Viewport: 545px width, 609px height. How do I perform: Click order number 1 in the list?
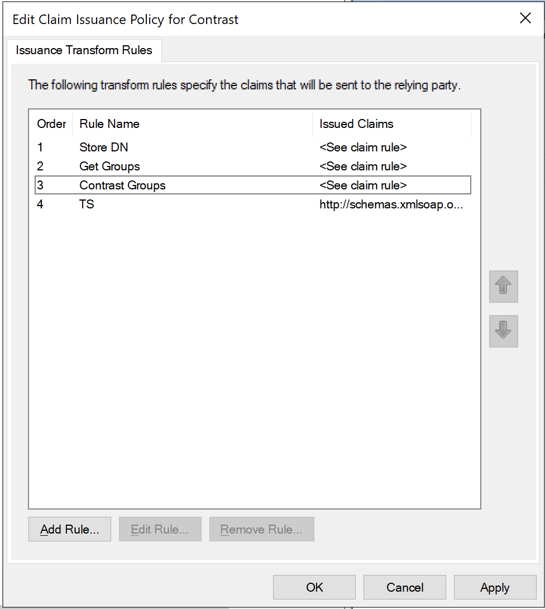point(40,147)
